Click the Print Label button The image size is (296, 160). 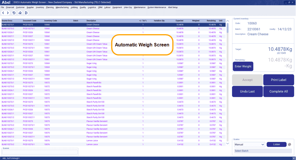point(278,80)
